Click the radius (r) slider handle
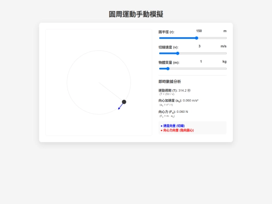The image size is (272, 204). point(196,38)
